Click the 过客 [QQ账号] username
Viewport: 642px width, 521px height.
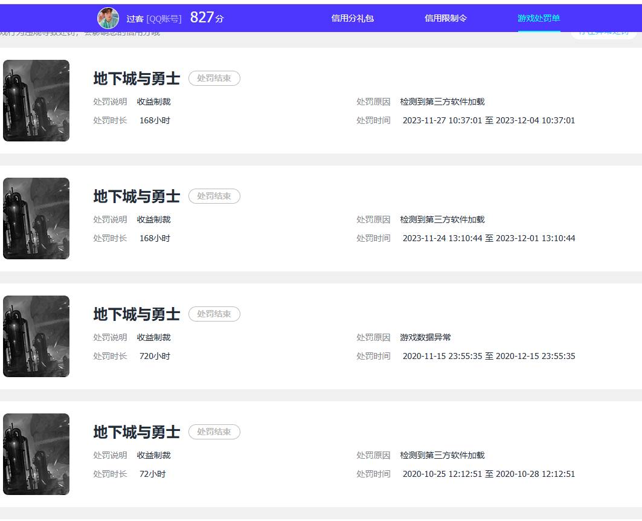pos(153,19)
